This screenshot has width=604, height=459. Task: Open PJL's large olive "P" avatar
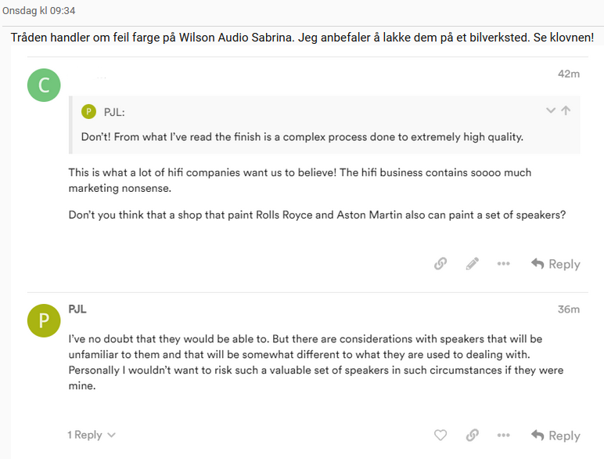[44, 321]
